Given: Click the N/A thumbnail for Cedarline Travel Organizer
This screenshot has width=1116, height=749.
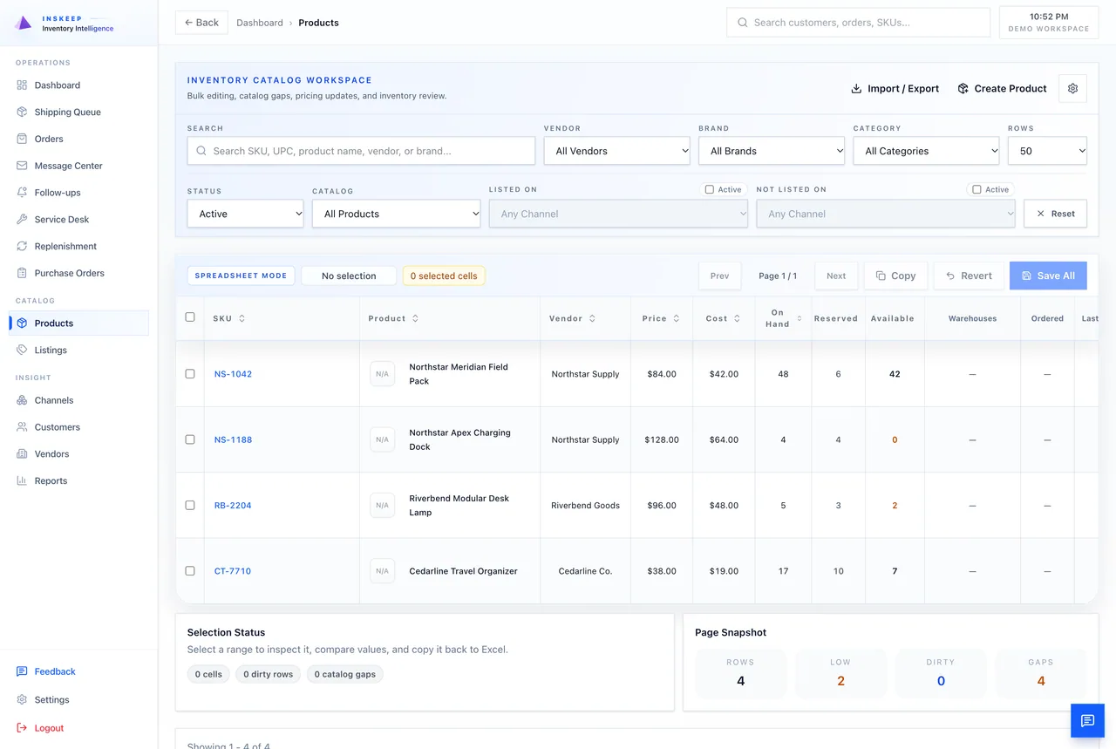Looking at the screenshot, I should click(382, 571).
